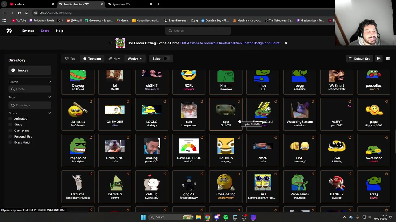The width and height of the screenshot is (396, 222).
Task: Click the flame icon on dumbass card
Action: click(91, 101)
